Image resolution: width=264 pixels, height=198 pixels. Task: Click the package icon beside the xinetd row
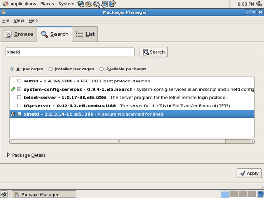pos(13,114)
